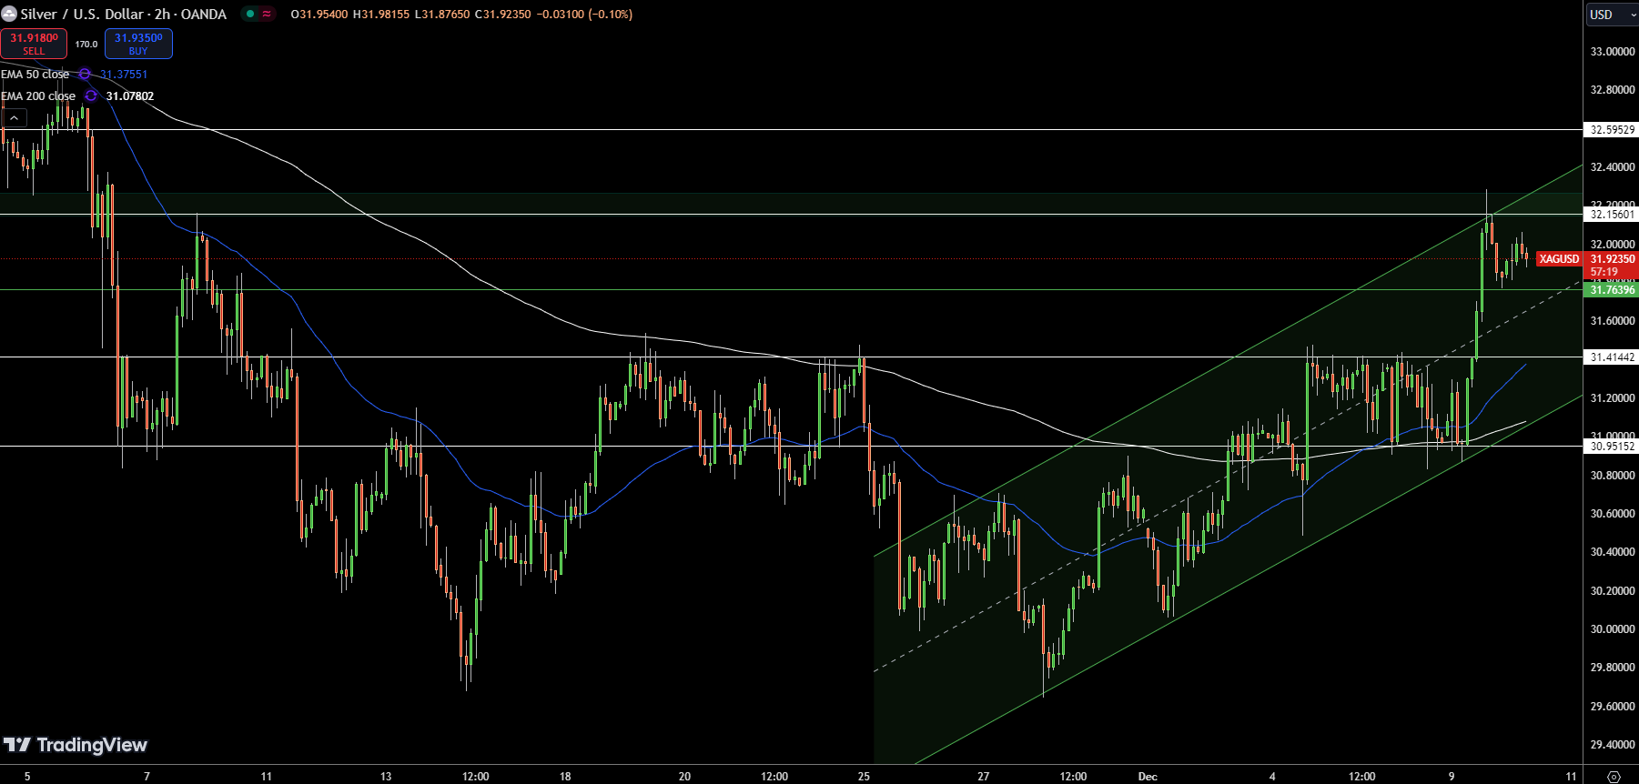Select the 32.15601 horizontal line price label
Screen dimensions: 1639x784
click(1612, 215)
